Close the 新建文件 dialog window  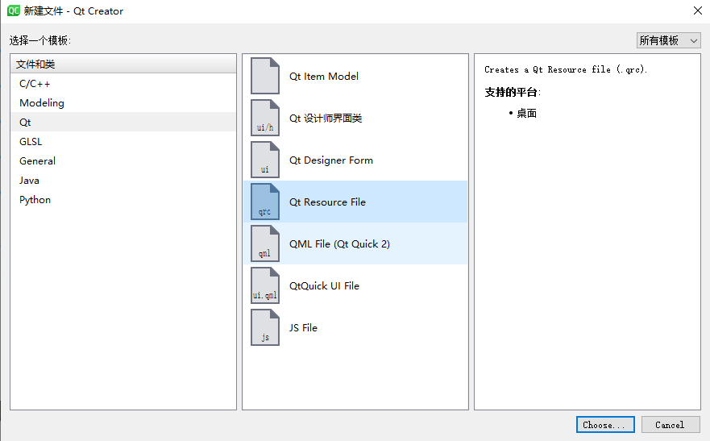click(x=697, y=10)
